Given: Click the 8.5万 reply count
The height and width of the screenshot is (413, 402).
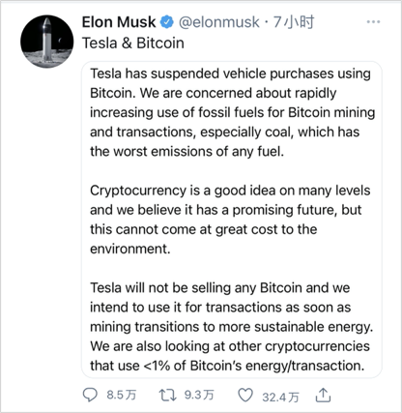Looking at the screenshot, I should pos(122,395).
